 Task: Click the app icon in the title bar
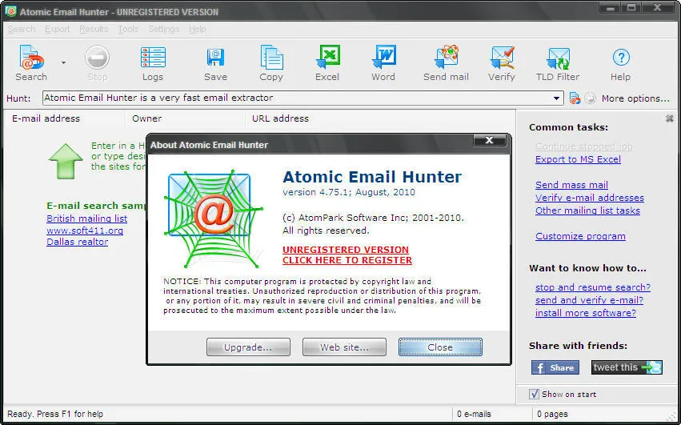pyautogui.click(x=10, y=11)
